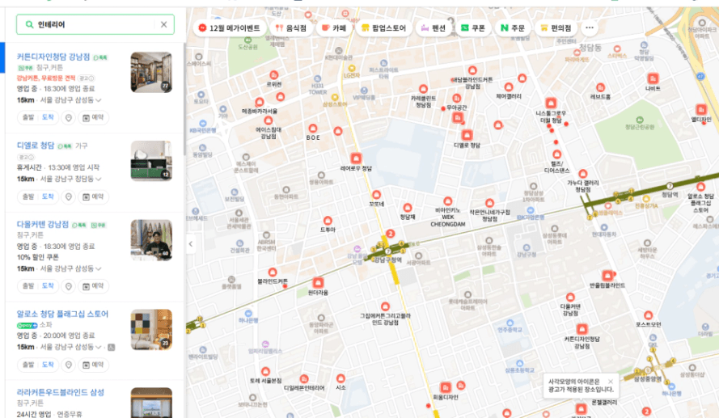
Task: Click 예약 for 알로소 청담 플래그십 스토어
Action: (93, 365)
